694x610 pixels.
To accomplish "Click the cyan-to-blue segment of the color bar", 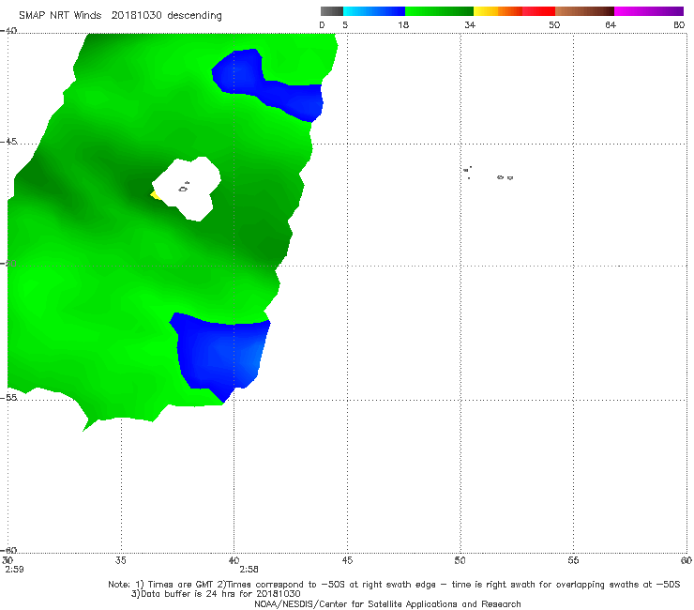I will (374, 11).
